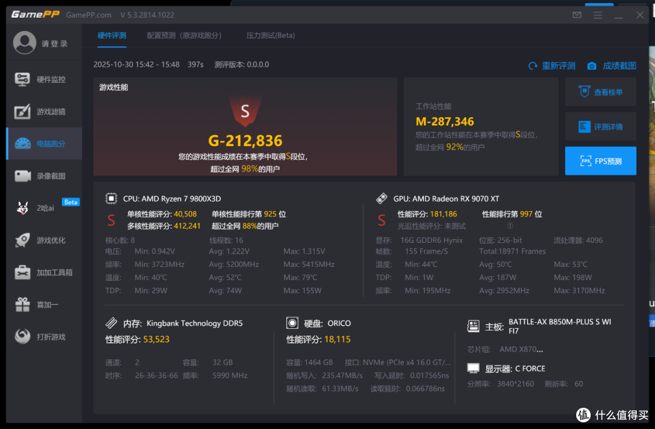Click the BATTLE-AX B850M-PLUS S WIFI7 text
The width and height of the screenshot is (655, 429).
(560, 326)
